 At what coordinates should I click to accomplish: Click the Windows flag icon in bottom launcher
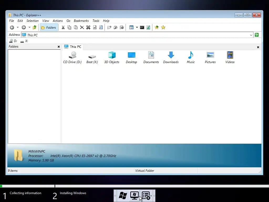point(123,196)
